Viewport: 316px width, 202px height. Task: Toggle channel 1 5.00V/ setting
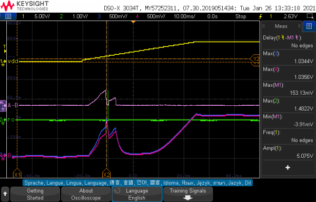point(34,16)
